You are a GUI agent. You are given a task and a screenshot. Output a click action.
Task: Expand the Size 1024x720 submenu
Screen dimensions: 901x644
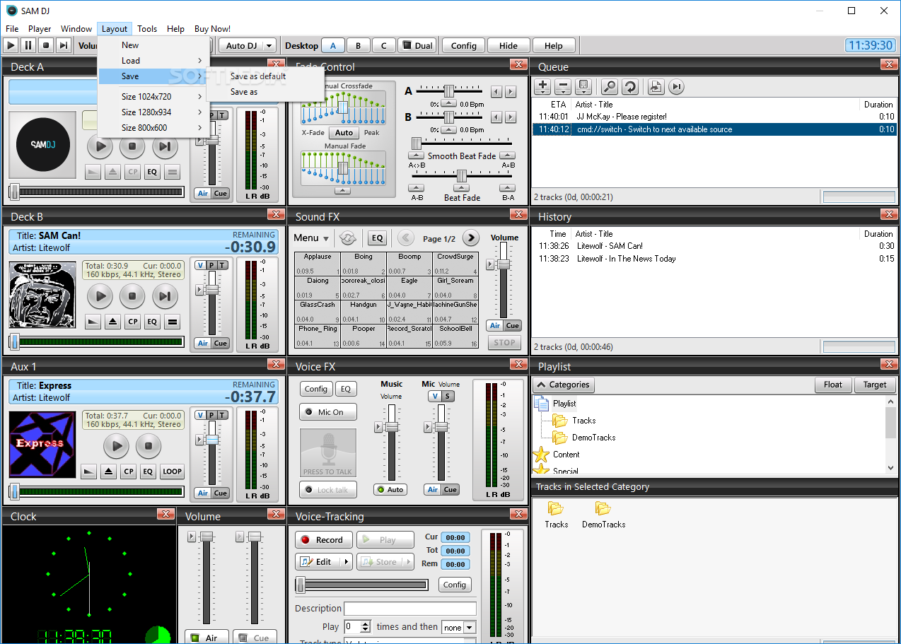pyautogui.click(x=153, y=97)
